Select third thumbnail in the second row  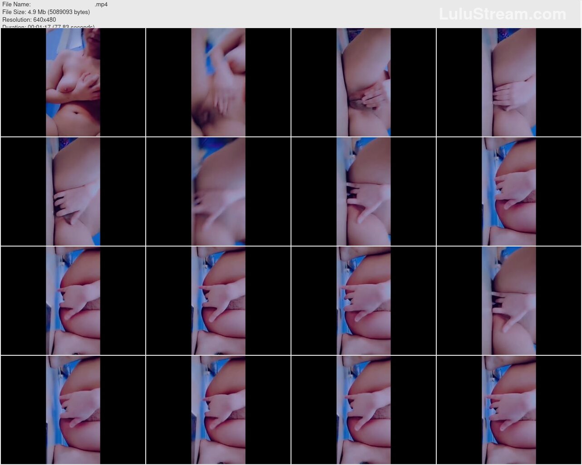pyautogui.click(x=364, y=191)
